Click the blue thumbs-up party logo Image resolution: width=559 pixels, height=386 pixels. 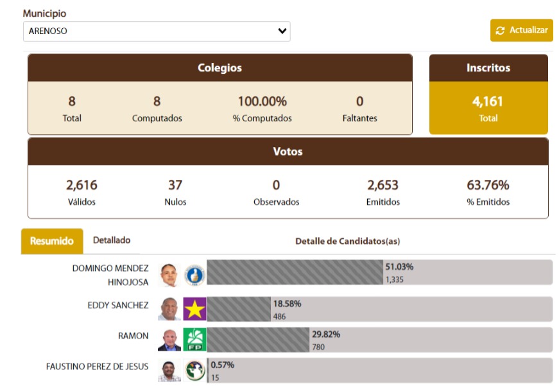click(x=194, y=274)
